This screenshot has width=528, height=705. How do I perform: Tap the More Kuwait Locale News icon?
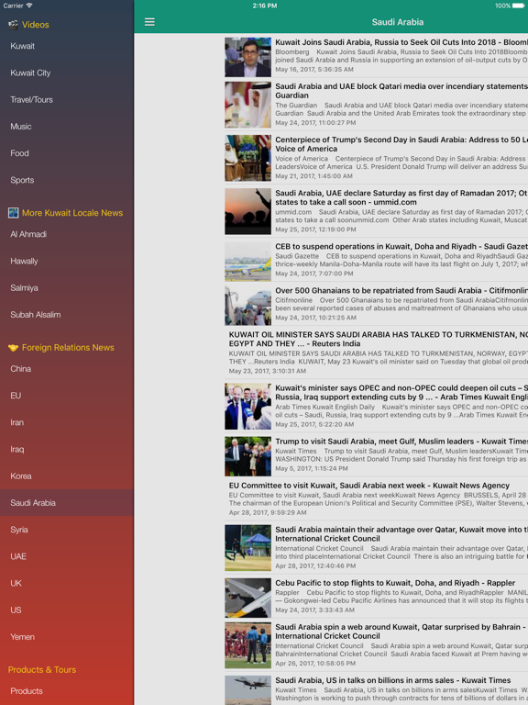pos(13,213)
